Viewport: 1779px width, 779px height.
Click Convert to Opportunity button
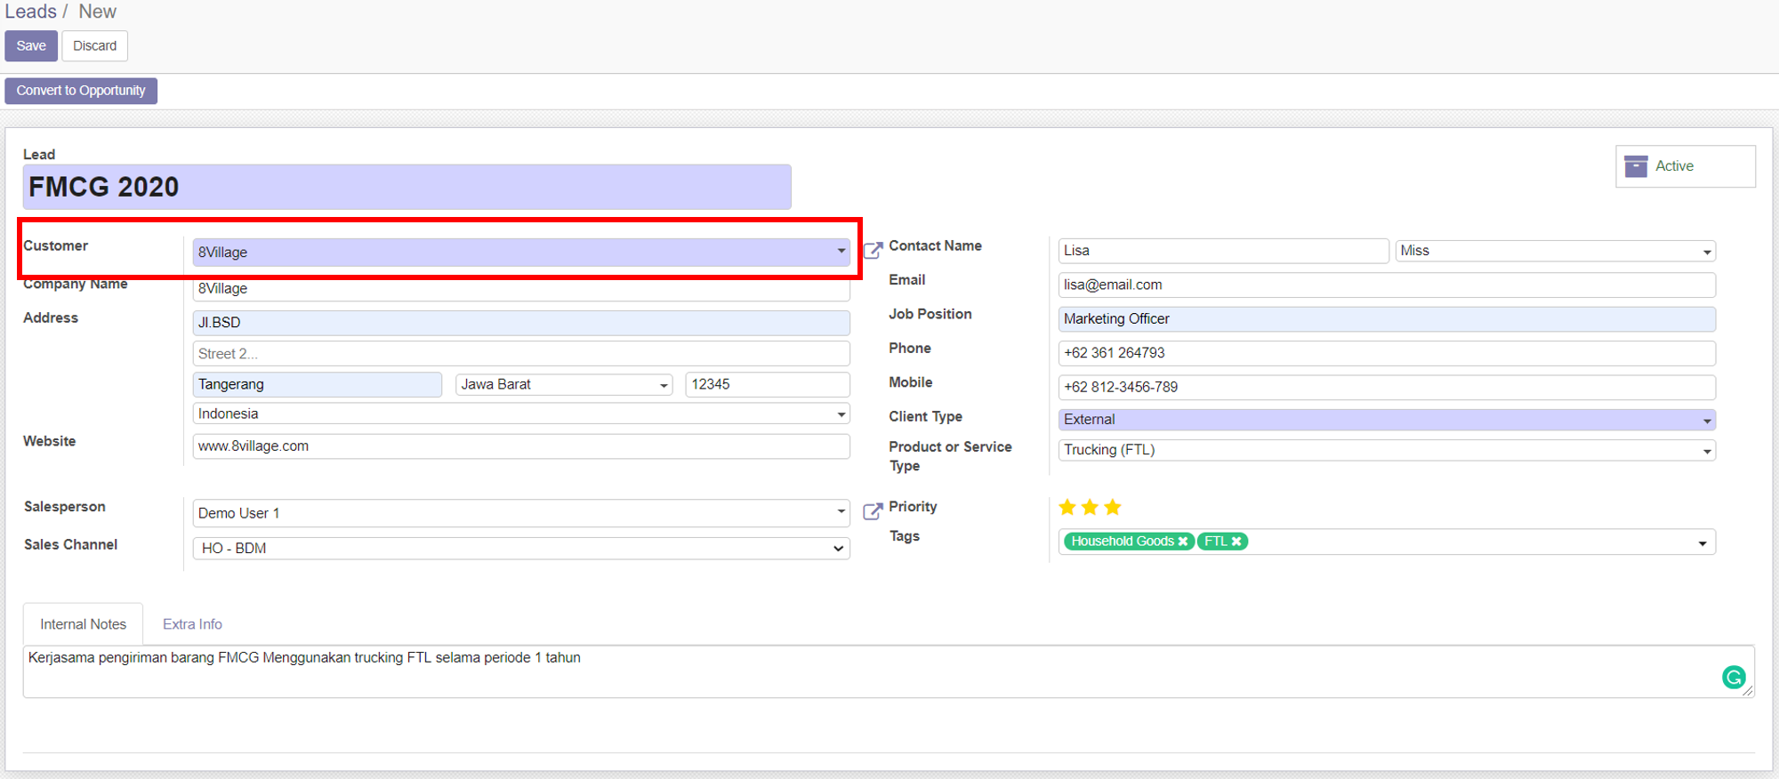[81, 91]
